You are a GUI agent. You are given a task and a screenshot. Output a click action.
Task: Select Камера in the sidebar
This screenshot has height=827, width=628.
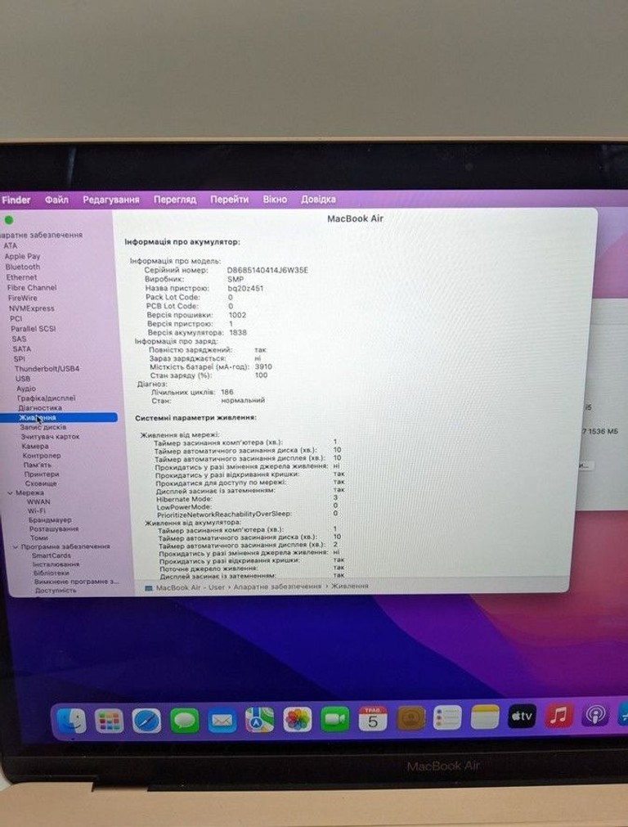(x=35, y=446)
